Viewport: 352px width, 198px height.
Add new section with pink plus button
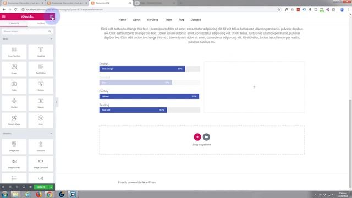point(197,137)
